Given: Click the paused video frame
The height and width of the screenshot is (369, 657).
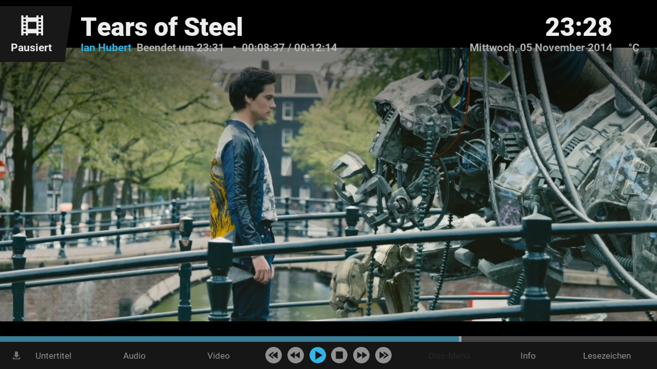Looking at the screenshot, I should pyautogui.click(x=328, y=184).
